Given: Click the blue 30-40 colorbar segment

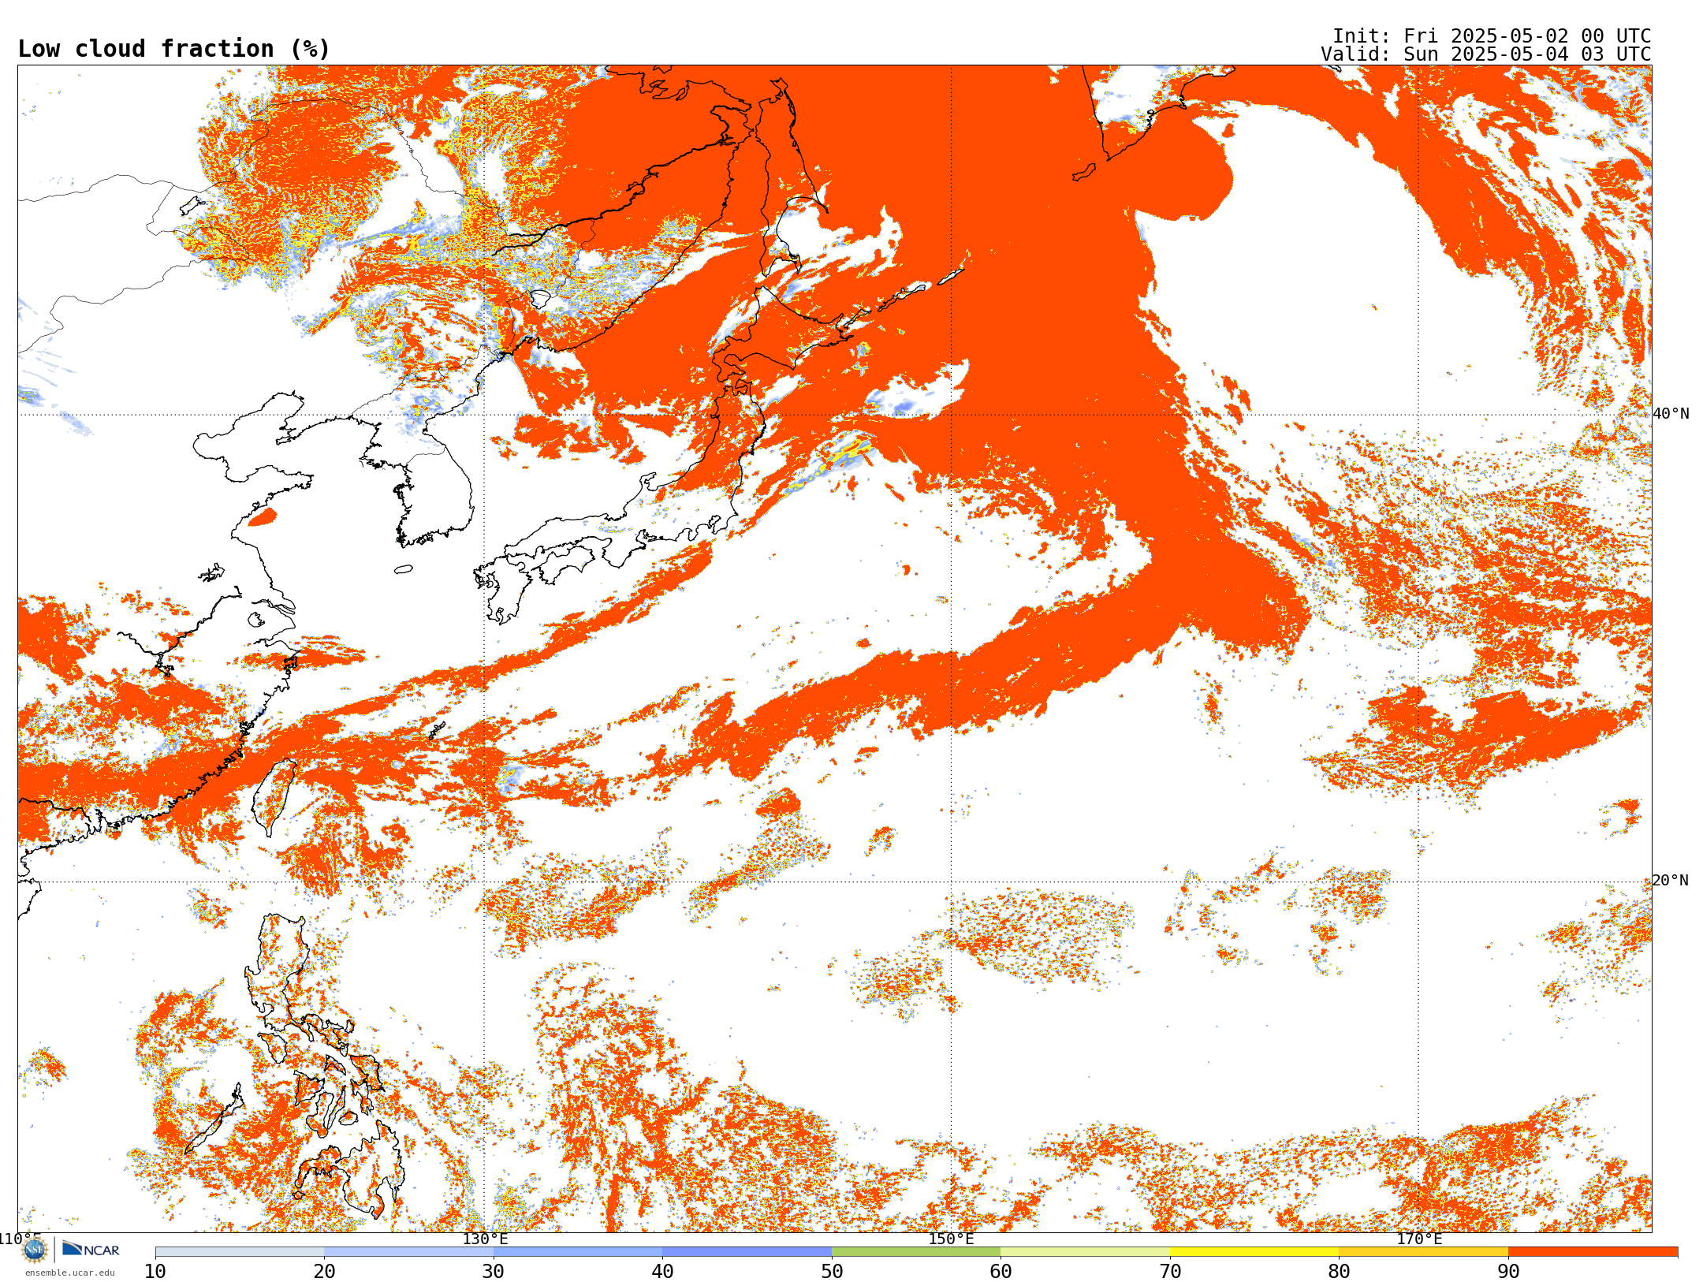Looking at the screenshot, I should (578, 1252).
